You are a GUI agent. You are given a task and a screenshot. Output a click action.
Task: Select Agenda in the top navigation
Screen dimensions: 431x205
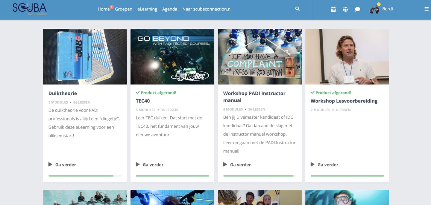pyautogui.click(x=170, y=9)
